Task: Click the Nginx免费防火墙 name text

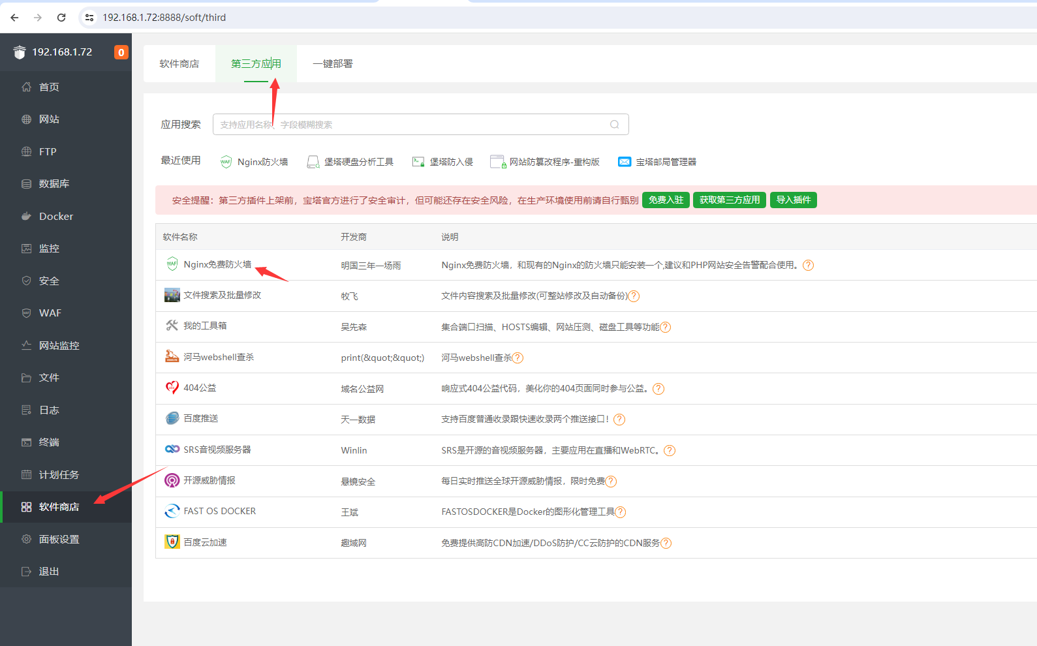Action: click(x=217, y=264)
